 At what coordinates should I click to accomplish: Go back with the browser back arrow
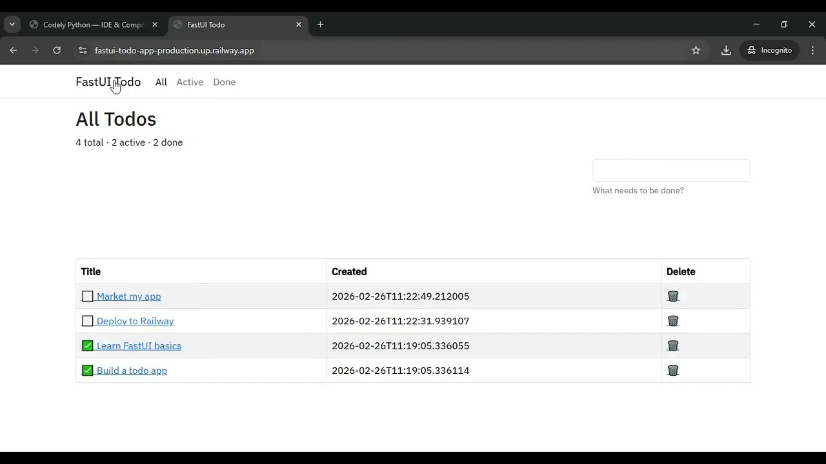[14, 50]
